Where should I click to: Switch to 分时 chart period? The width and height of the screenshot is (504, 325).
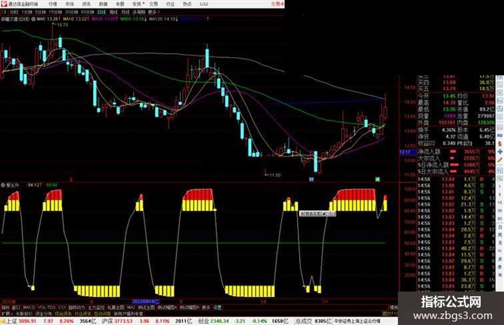14,12
